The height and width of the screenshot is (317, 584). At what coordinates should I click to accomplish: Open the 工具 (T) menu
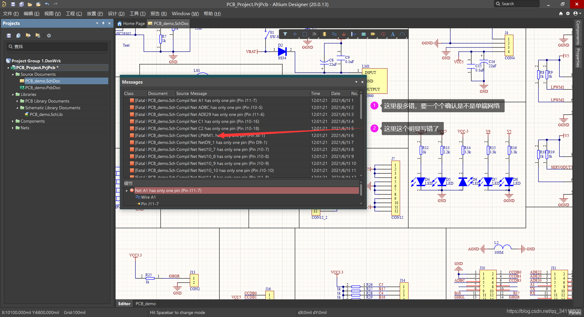[137, 14]
